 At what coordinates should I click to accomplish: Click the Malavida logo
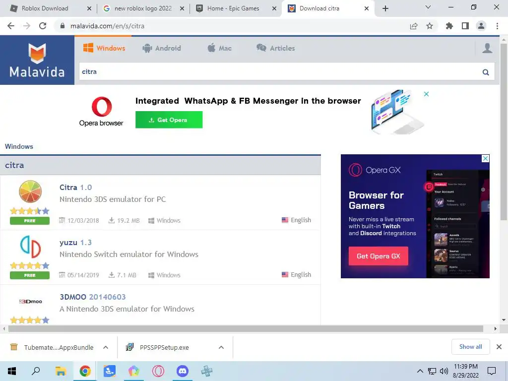point(37,60)
